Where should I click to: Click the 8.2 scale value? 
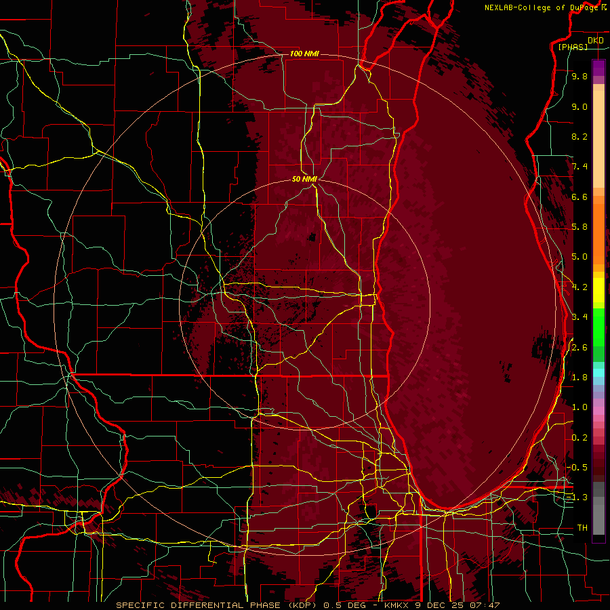[x=579, y=136]
